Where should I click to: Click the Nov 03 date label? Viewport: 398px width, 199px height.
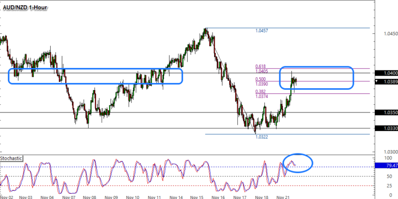pyautogui.click(x=26, y=197)
